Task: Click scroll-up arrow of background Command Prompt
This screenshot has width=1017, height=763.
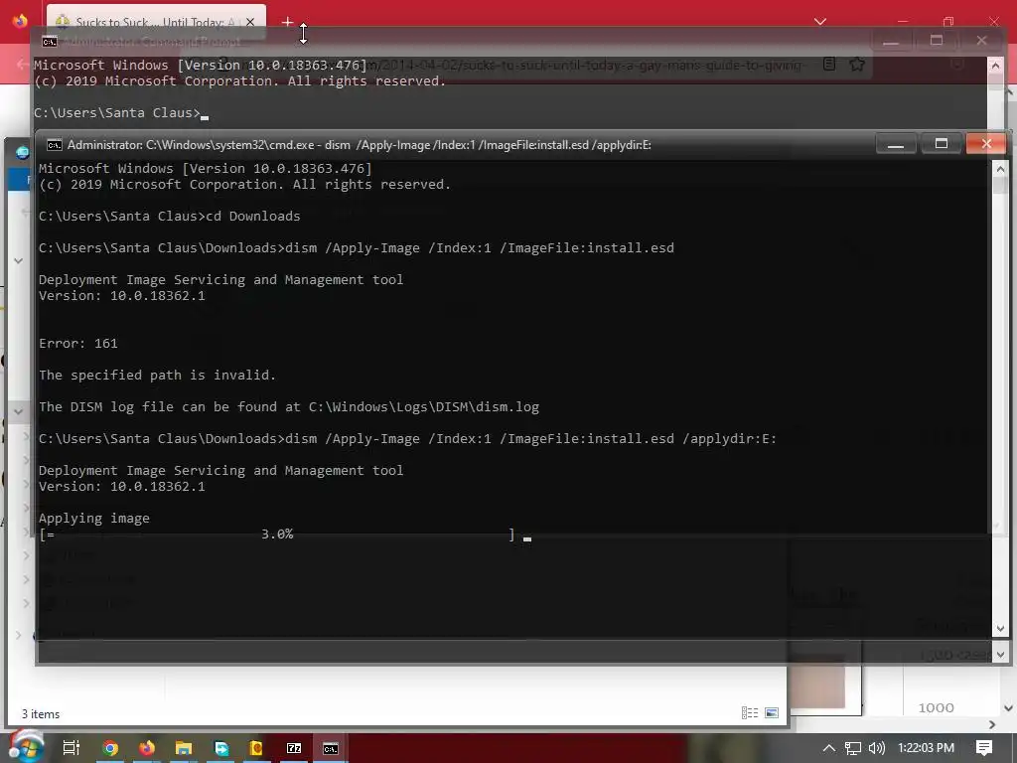Action: click(995, 65)
